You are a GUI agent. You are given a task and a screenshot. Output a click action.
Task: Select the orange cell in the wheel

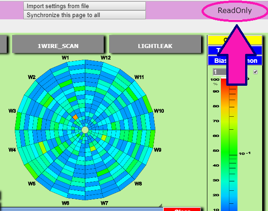pos(75,117)
